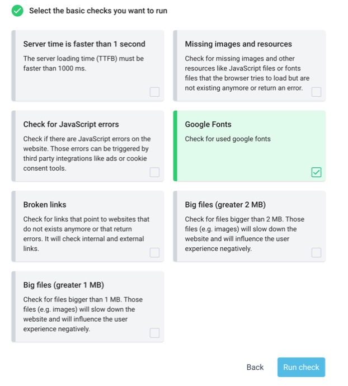This screenshot has height=386, width=348.
Task: Click the Big files (greater 2 MB) title
Action: click(225, 205)
